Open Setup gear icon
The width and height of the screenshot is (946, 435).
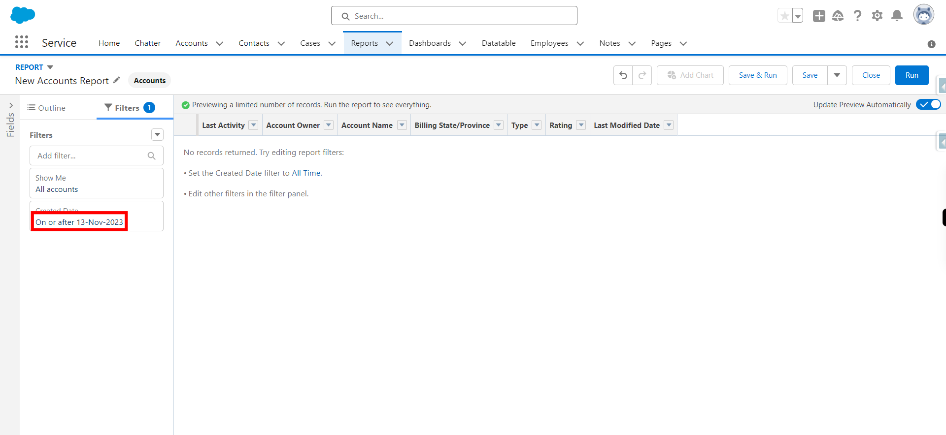(877, 16)
